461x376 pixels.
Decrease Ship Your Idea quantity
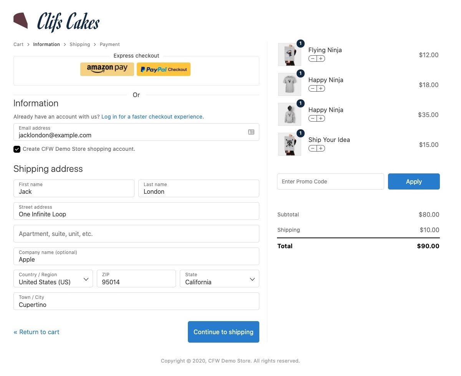[x=313, y=148]
